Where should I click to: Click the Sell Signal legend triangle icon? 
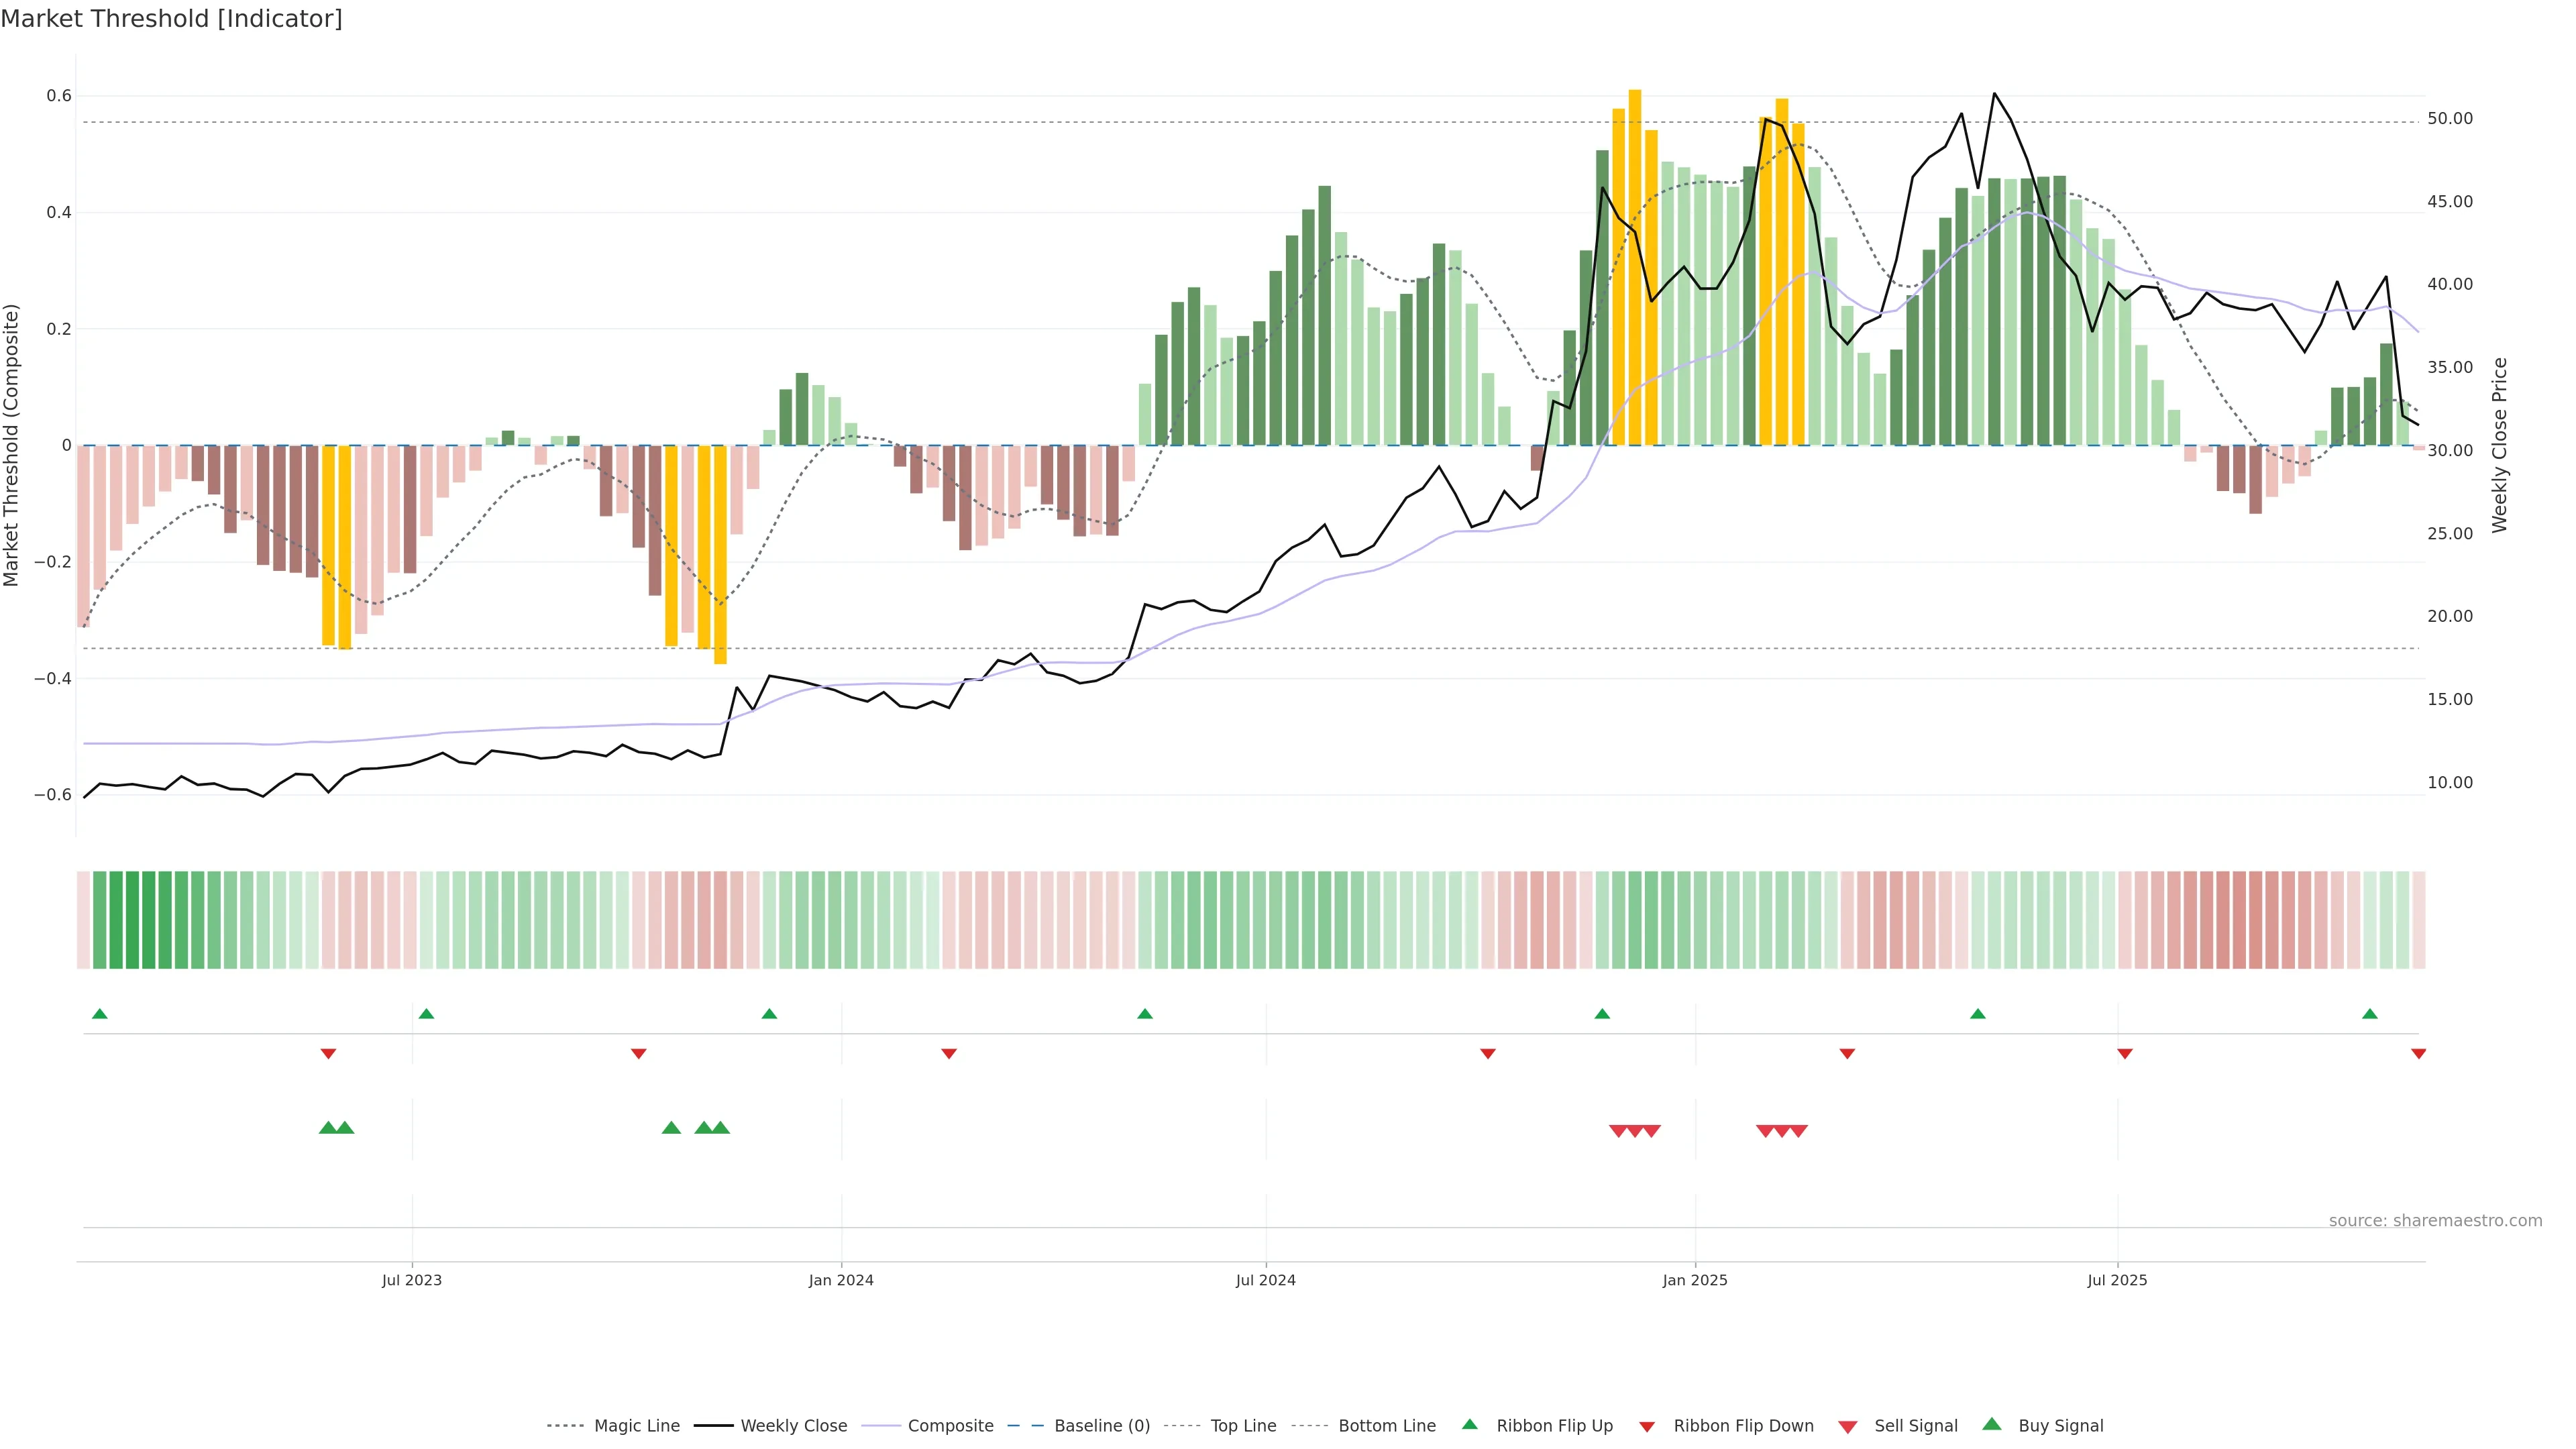tap(1848, 1427)
